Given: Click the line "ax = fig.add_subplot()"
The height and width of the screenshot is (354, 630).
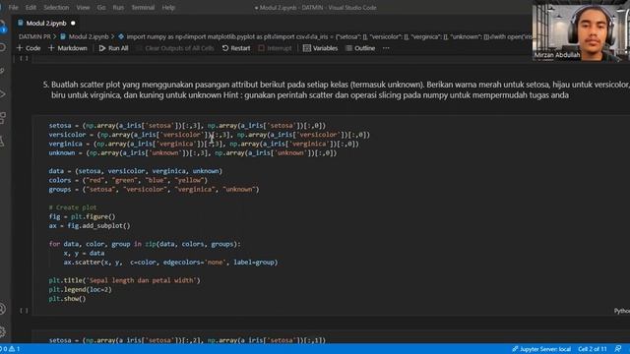Looking at the screenshot, I should [90, 225].
